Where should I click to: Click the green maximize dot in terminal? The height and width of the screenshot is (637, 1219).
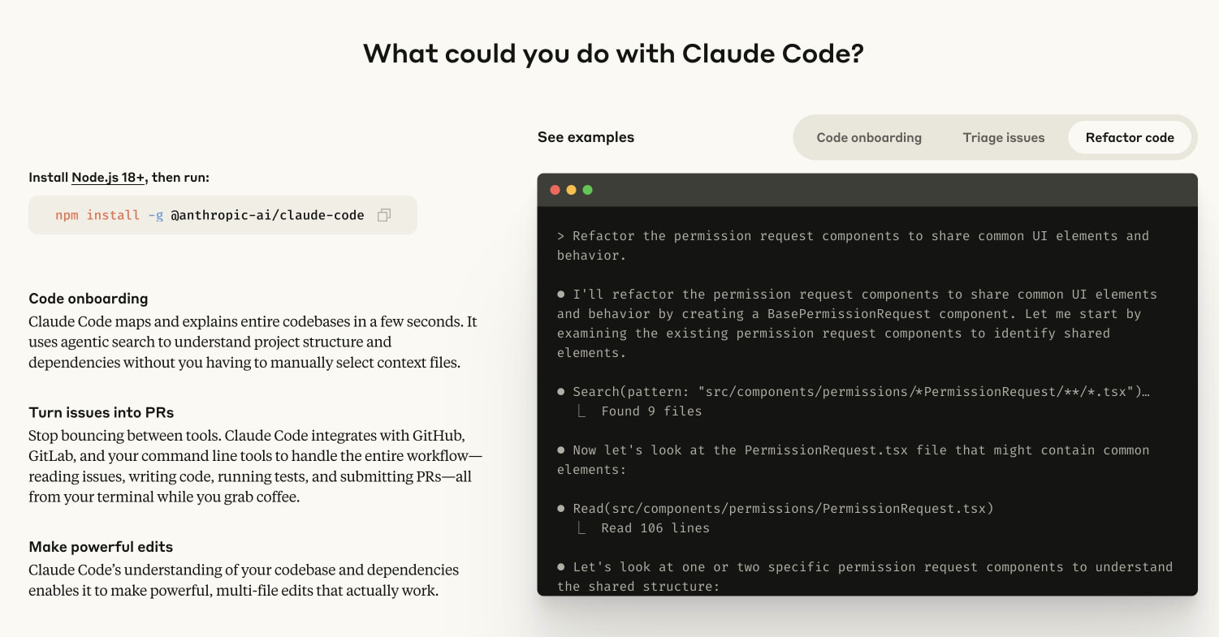[587, 190]
